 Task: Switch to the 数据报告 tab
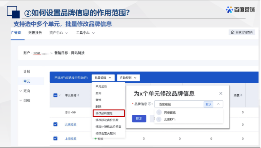35,33
